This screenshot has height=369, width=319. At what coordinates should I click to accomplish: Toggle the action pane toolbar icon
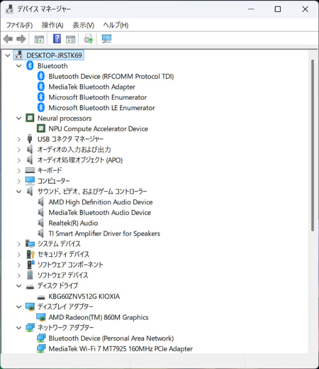tap(70, 39)
